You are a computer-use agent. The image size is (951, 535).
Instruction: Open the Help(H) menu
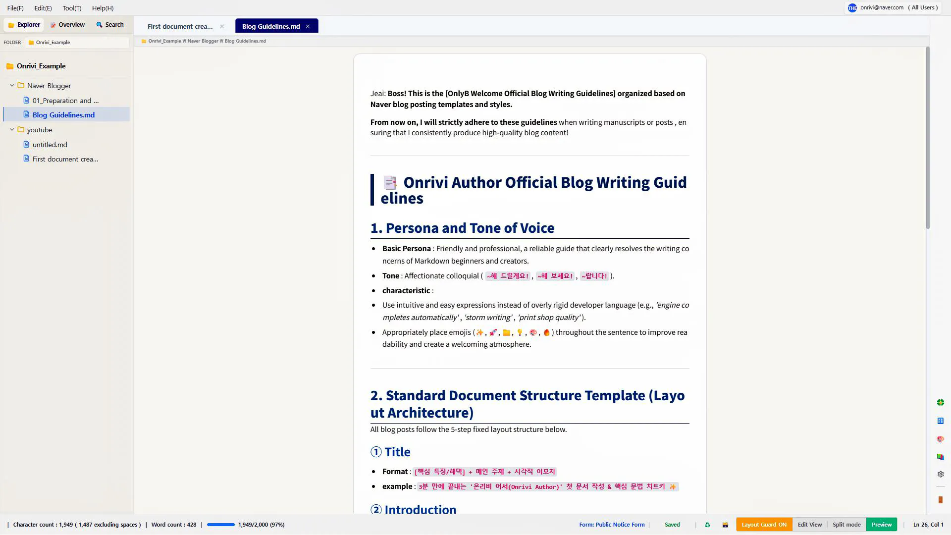point(103,8)
